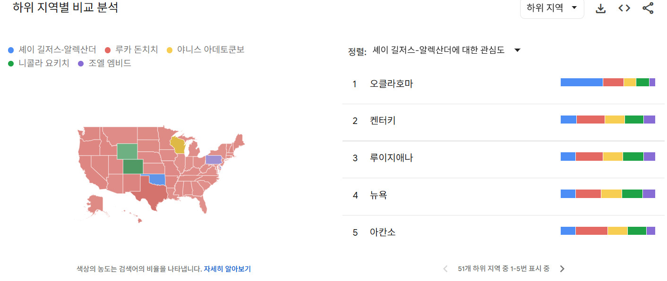Click the 루이지애나 region name
The height and width of the screenshot is (281, 667).
391,157
